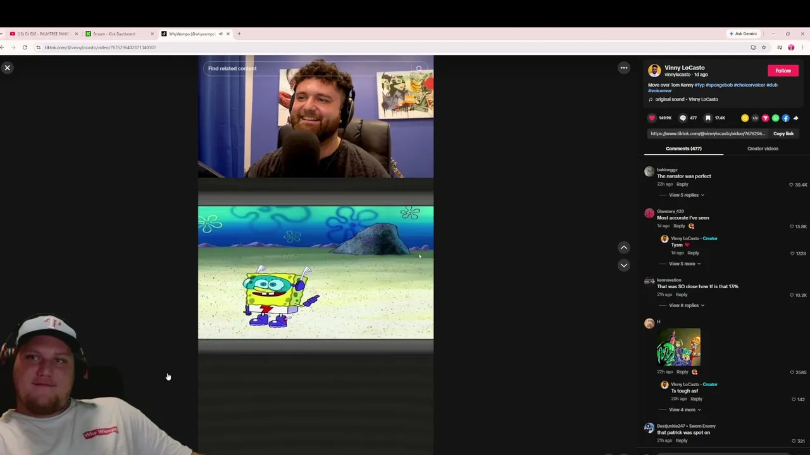Select the WhyWempa TikTok browser tab
Viewport: 810px width, 455px height.
click(x=192, y=33)
